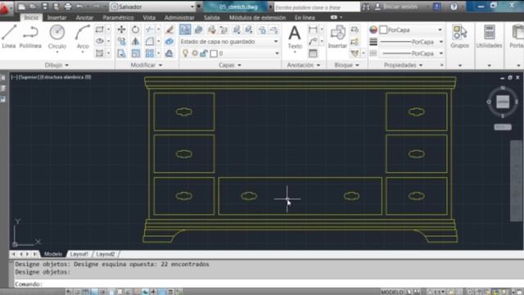
Task: Expand the Modificar panel
Action: click(146, 65)
